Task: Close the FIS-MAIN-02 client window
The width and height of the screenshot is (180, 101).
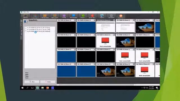Action: click(75, 20)
